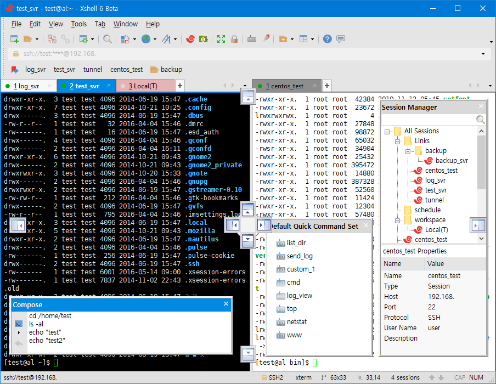Click the Help question mark icon

pyautogui.click(x=327, y=39)
